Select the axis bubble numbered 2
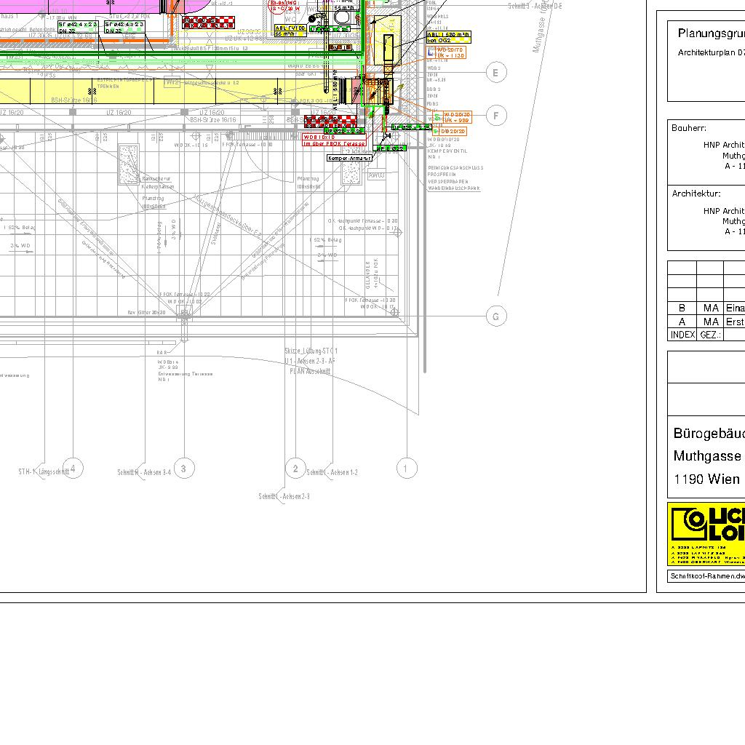The height and width of the screenshot is (745, 745). click(295, 468)
